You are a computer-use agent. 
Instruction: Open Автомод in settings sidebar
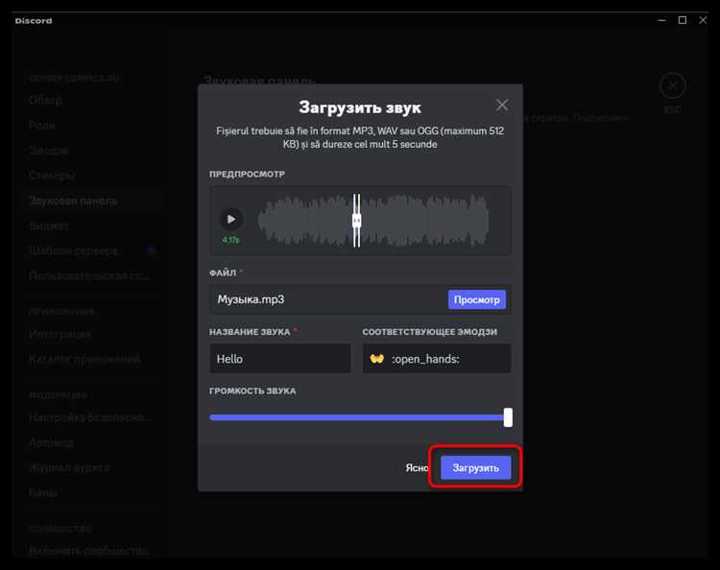pyautogui.click(x=51, y=442)
